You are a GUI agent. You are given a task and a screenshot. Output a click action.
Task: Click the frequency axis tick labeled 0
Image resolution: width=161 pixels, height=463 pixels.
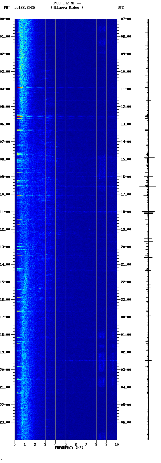click(15, 445)
